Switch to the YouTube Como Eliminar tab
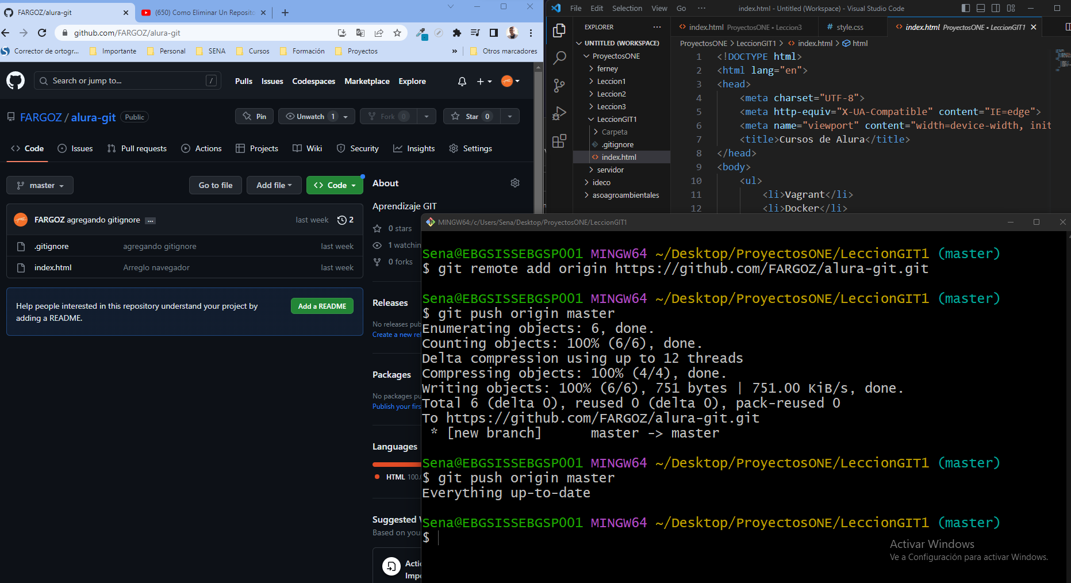Viewport: 1071px width, 583px height. (x=204, y=12)
